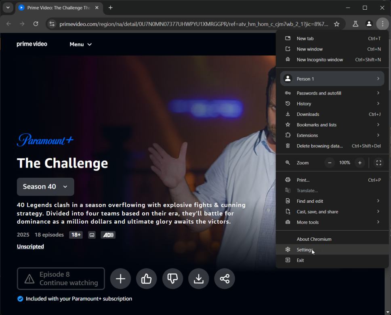Choose Delete browsing data
Viewport: 391px width, 315px height.
(332, 146)
